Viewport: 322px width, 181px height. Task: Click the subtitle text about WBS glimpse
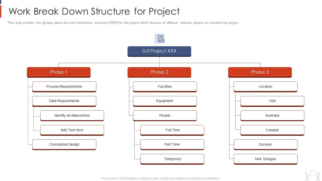[123, 23]
